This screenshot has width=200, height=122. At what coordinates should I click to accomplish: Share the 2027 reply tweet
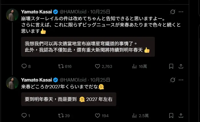(181, 115)
